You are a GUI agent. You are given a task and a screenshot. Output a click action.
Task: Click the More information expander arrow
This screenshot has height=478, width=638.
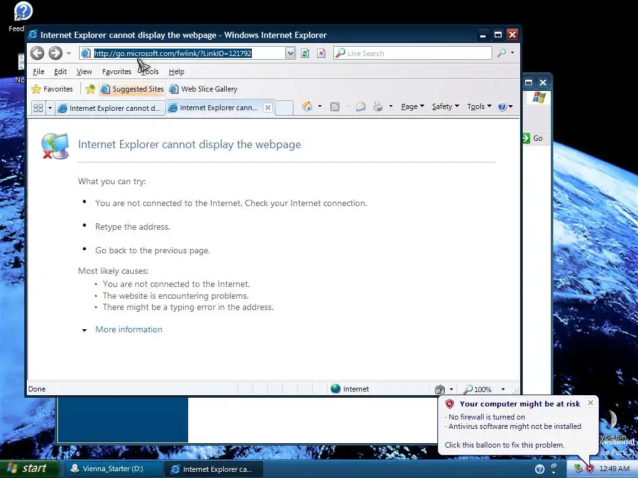(x=84, y=330)
